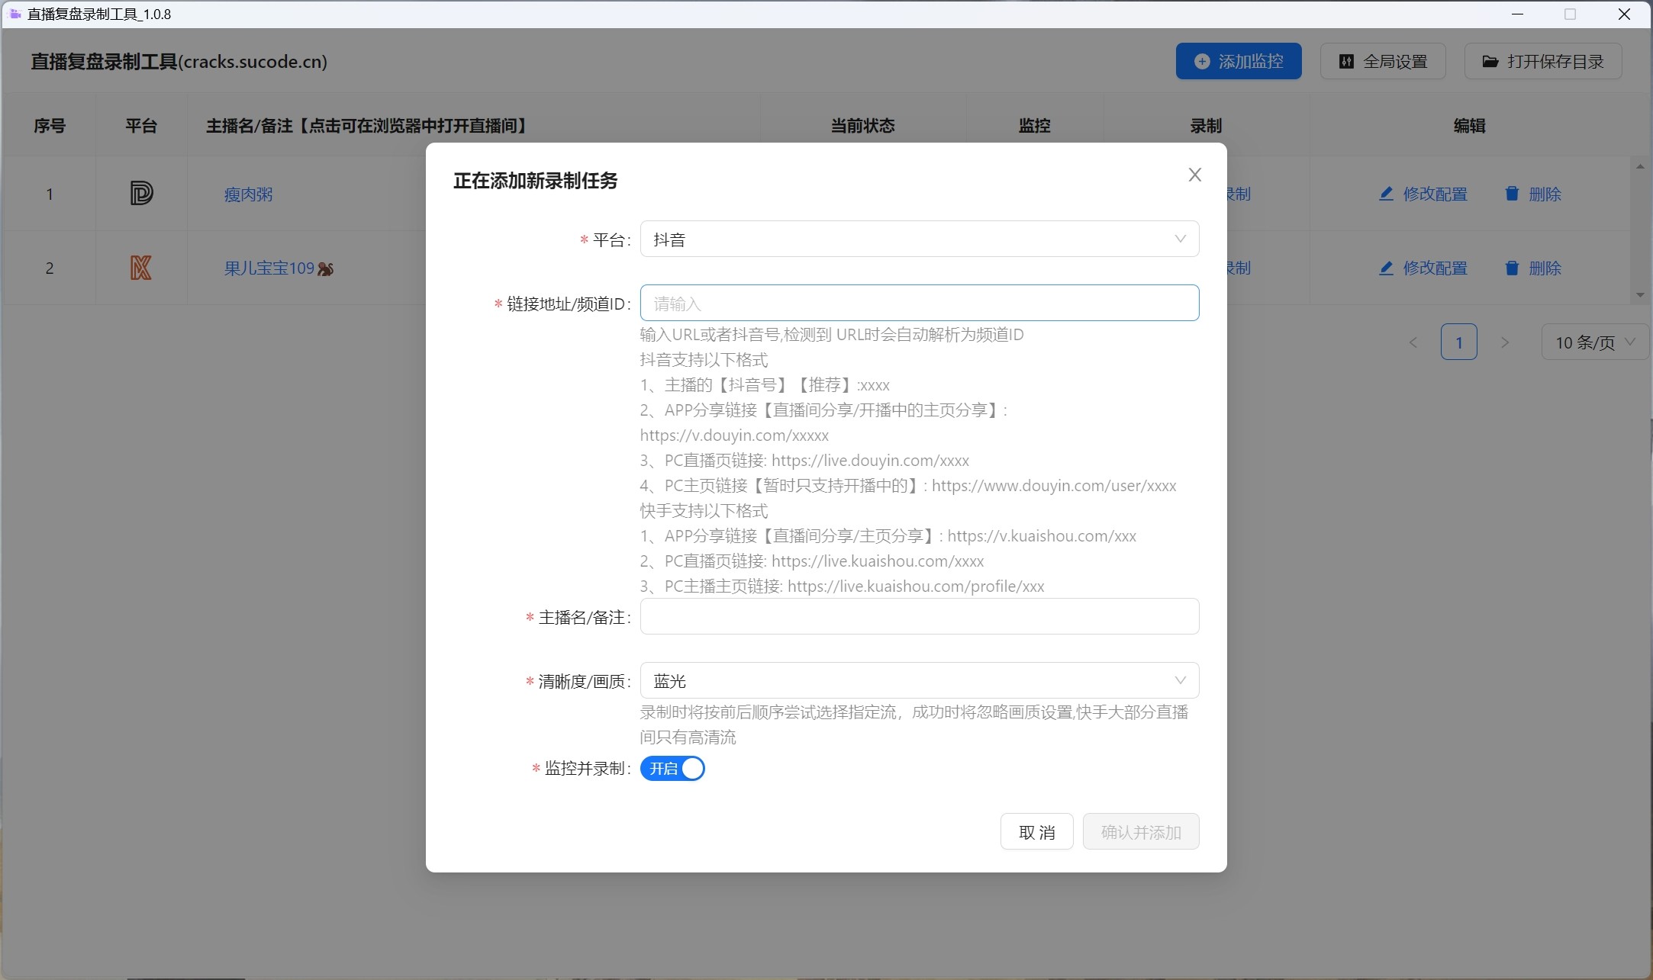The image size is (1653, 980).
Task: Click the pencil icon in 果儿宝宝109 row
Action: tap(1387, 268)
